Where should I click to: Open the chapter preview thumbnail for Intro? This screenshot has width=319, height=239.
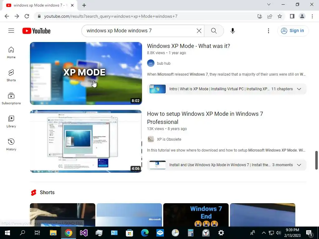coord(157,89)
